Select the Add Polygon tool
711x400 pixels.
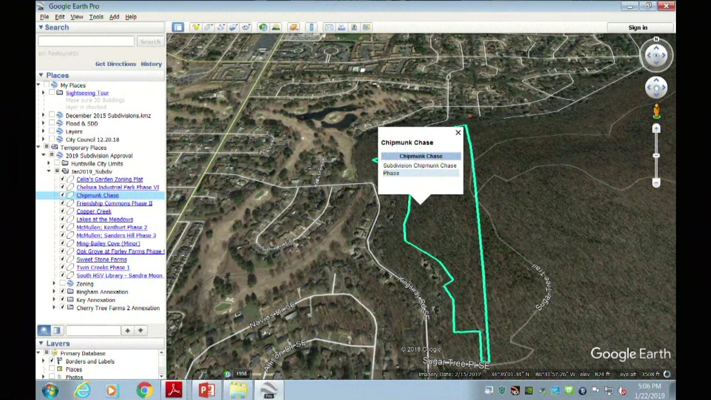[208, 27]
